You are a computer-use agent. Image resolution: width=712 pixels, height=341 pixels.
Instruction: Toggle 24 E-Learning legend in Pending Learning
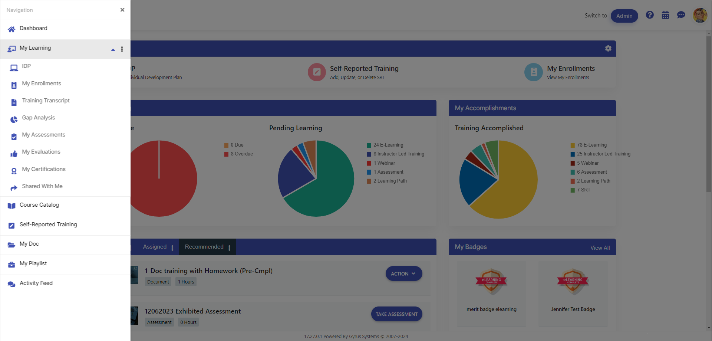(x=388, y=145)
